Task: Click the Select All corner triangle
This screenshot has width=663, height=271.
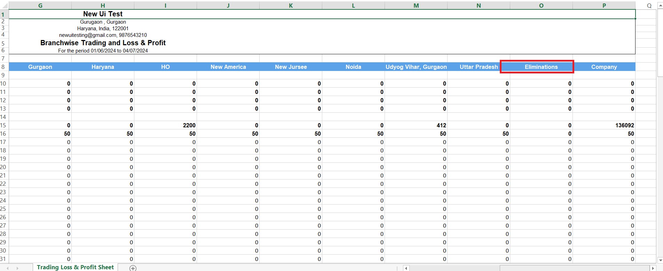Action: pyautogui.click(x=4, y=6)
